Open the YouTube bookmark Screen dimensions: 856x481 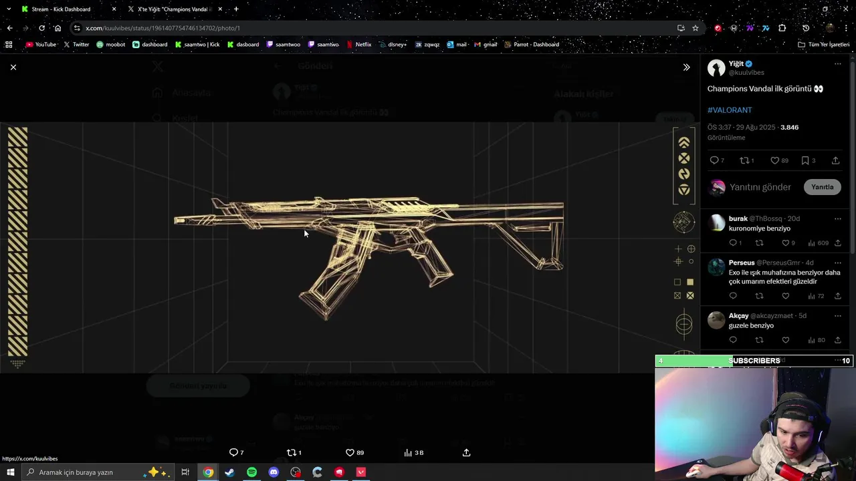[41, 45]
